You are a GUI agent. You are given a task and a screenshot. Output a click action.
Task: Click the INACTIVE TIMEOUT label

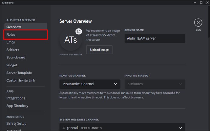pyautogui.click(x=137, y=76)
